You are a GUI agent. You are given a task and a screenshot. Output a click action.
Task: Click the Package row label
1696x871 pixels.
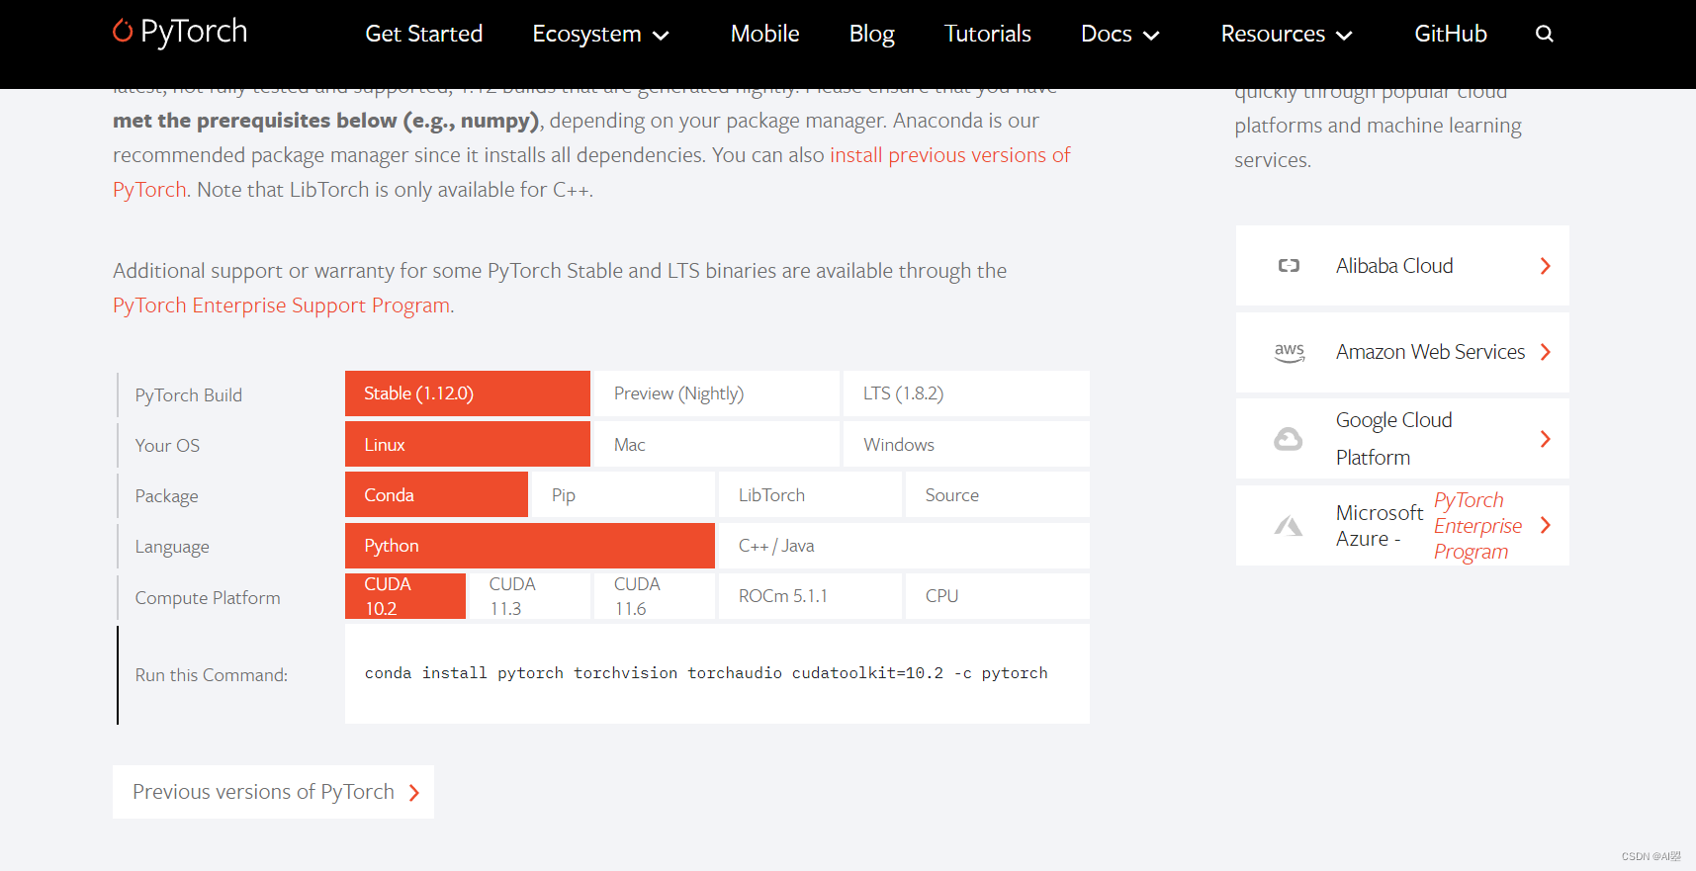[x=166, y=496]
